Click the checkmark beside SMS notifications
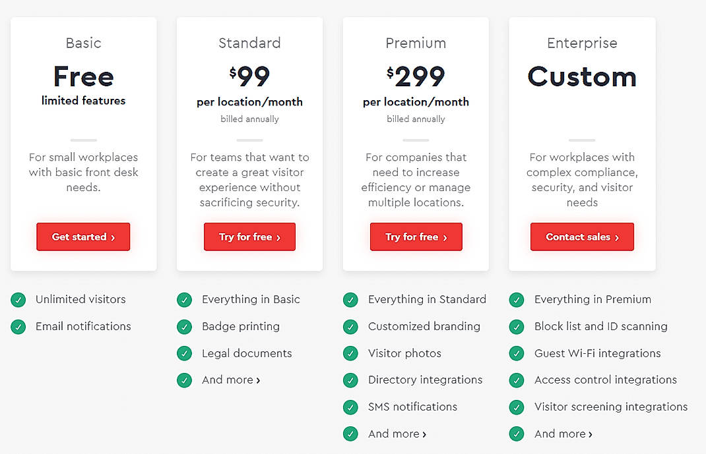The height and width of the screenshot is (454, 706). tap(350, 407)
